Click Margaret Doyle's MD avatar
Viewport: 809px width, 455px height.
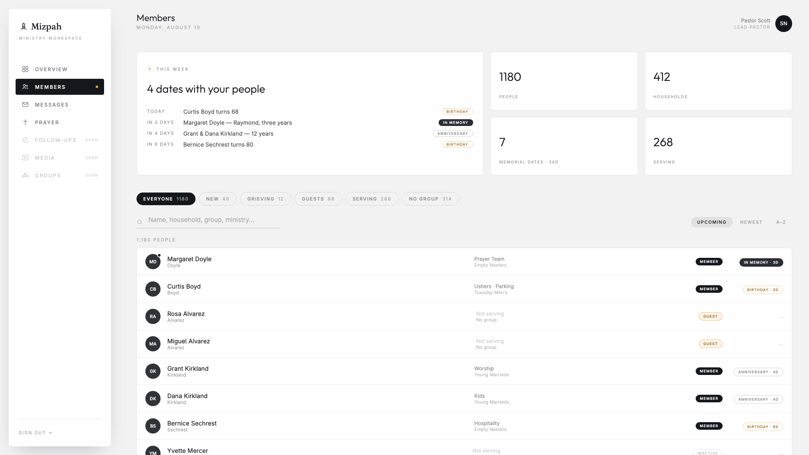coord(153,262)
